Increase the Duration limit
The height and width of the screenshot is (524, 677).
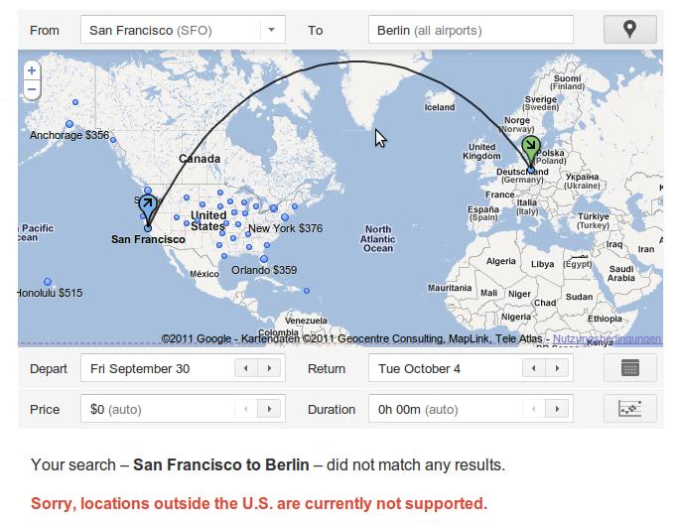pos(557,409)
